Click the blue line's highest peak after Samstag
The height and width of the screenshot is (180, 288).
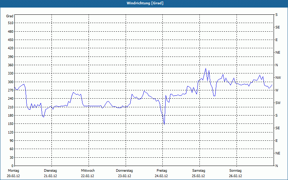(206, 68)
